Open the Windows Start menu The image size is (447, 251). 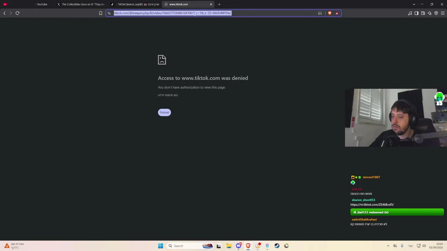click(161, 246)
